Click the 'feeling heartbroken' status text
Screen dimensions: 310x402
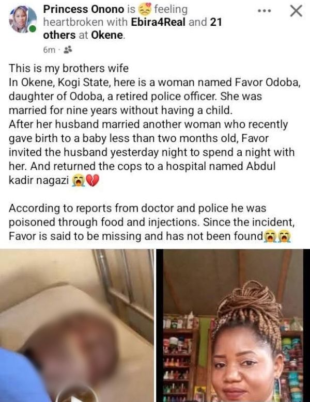[116, 15]
